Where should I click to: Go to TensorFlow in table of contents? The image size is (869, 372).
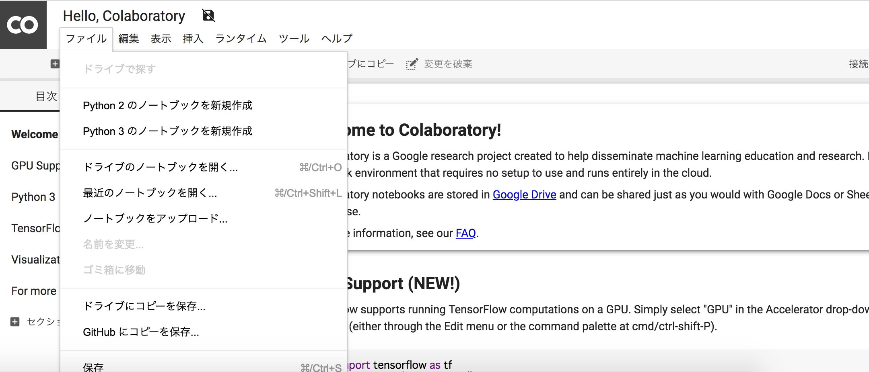click(x=35, y=228)
